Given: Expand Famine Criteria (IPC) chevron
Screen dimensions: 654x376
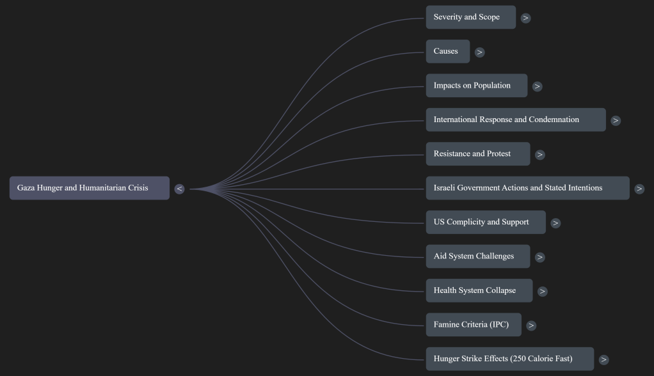Looking at the screenshot, I should point(530,325).
